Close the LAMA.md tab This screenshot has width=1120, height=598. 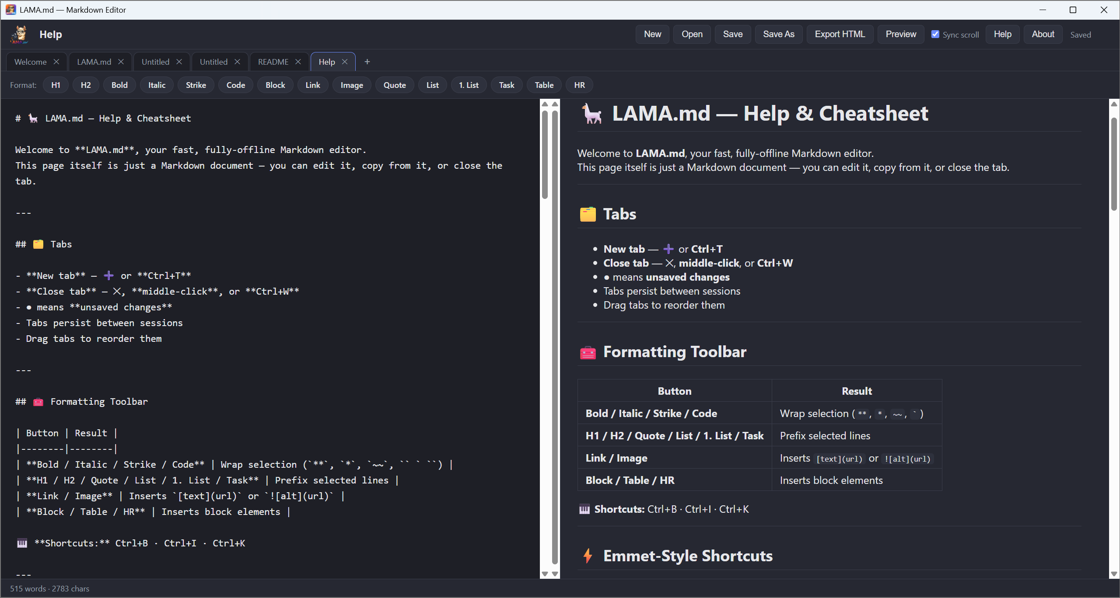[121, 62]
